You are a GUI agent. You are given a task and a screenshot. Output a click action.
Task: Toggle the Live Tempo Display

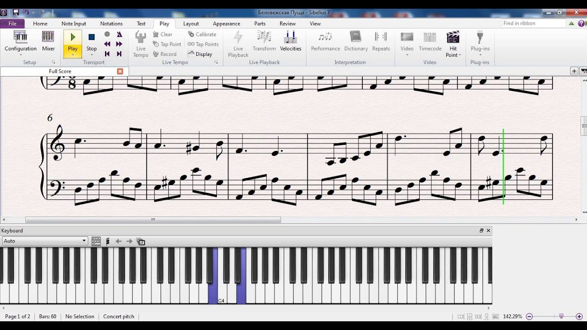(200, 54)
